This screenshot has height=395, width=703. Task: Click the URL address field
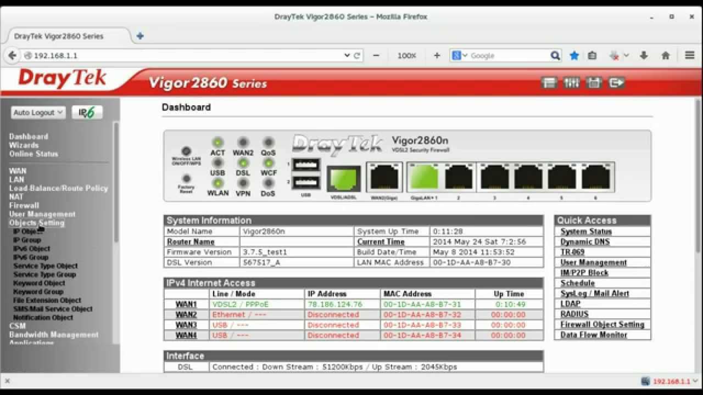(x=187, y=55)
